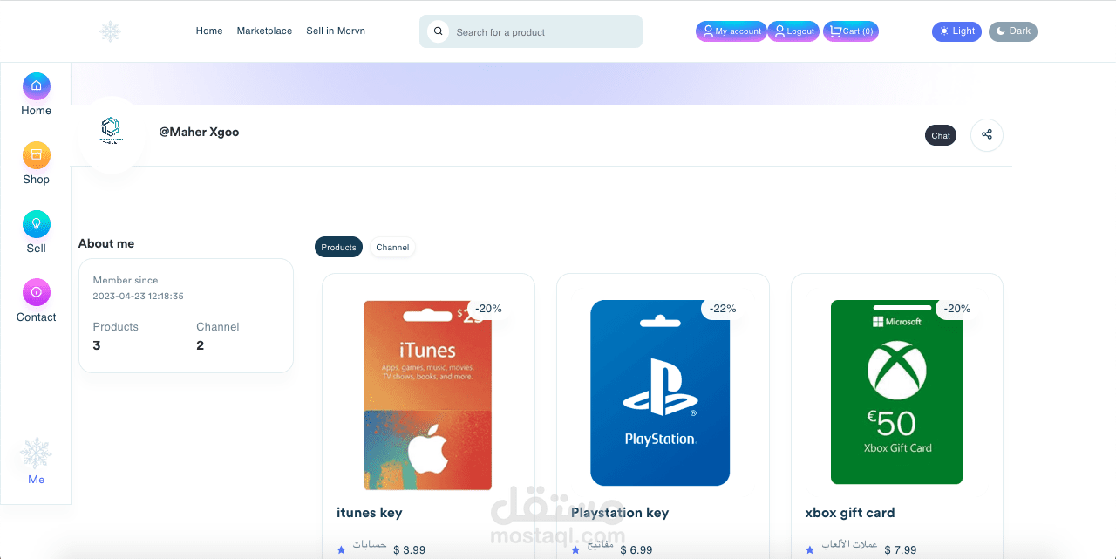
Task: Click the Products count 3
Action: pos(97,345)
